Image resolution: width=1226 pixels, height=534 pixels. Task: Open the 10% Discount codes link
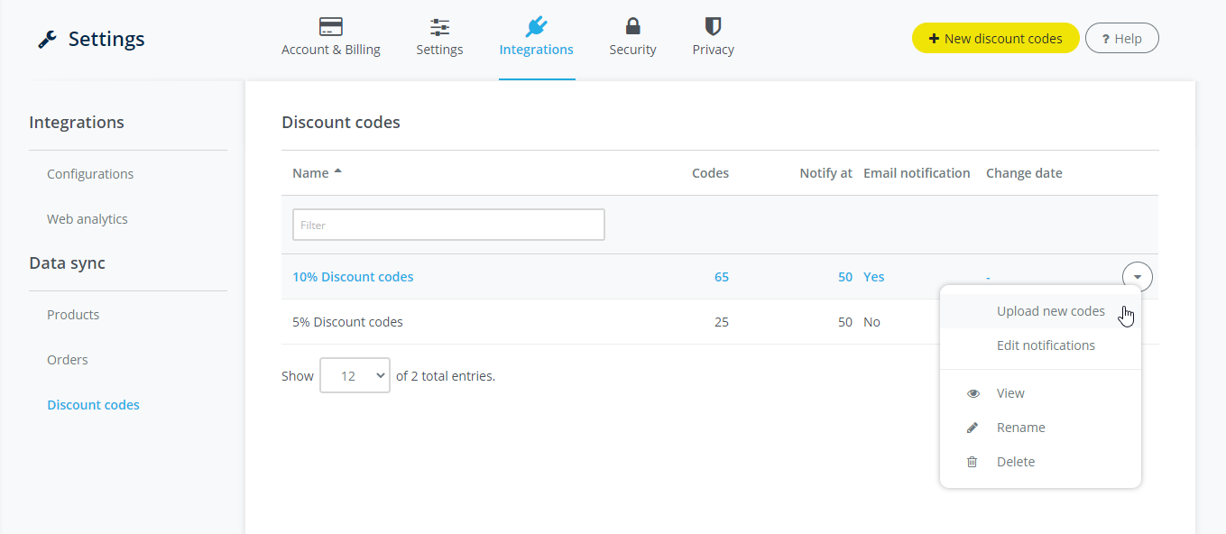[x=353, y=276]
